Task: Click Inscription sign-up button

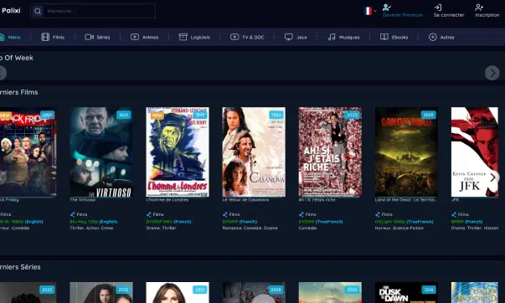Action: (487, 11)
